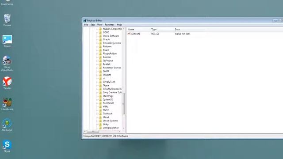Click the tree horizontal scroll right arrow
The height and width of the screenshot is (159, 283).
click(x=120, y=132)
